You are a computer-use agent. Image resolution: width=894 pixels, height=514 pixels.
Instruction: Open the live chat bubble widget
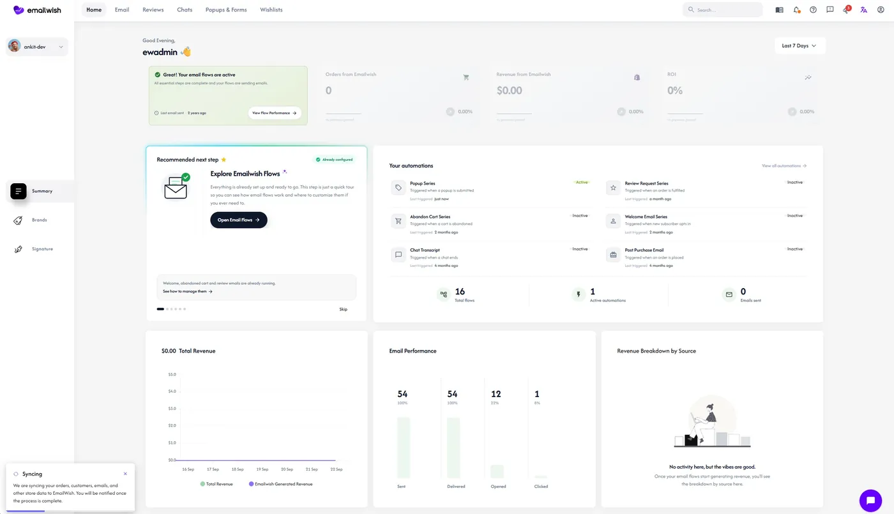(870, 501)
